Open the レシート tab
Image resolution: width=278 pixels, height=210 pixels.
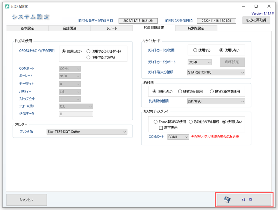point(112,28)
